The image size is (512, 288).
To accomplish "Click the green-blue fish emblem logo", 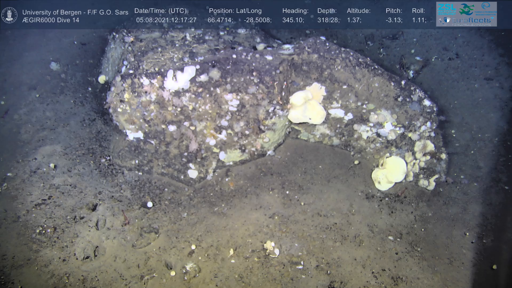I will tap(466, 9).
